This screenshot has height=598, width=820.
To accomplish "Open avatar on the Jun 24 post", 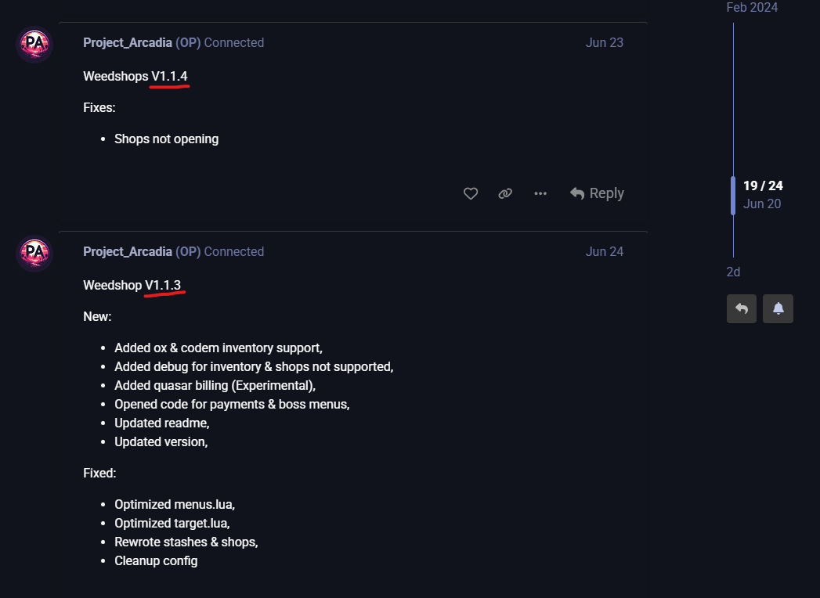I will [x=34, y=253].
